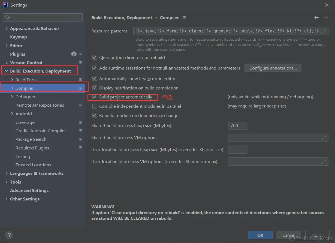Screen dimensions: 335x243
Task: Toggle Clear output directory on rebuild
Action: 95,58
